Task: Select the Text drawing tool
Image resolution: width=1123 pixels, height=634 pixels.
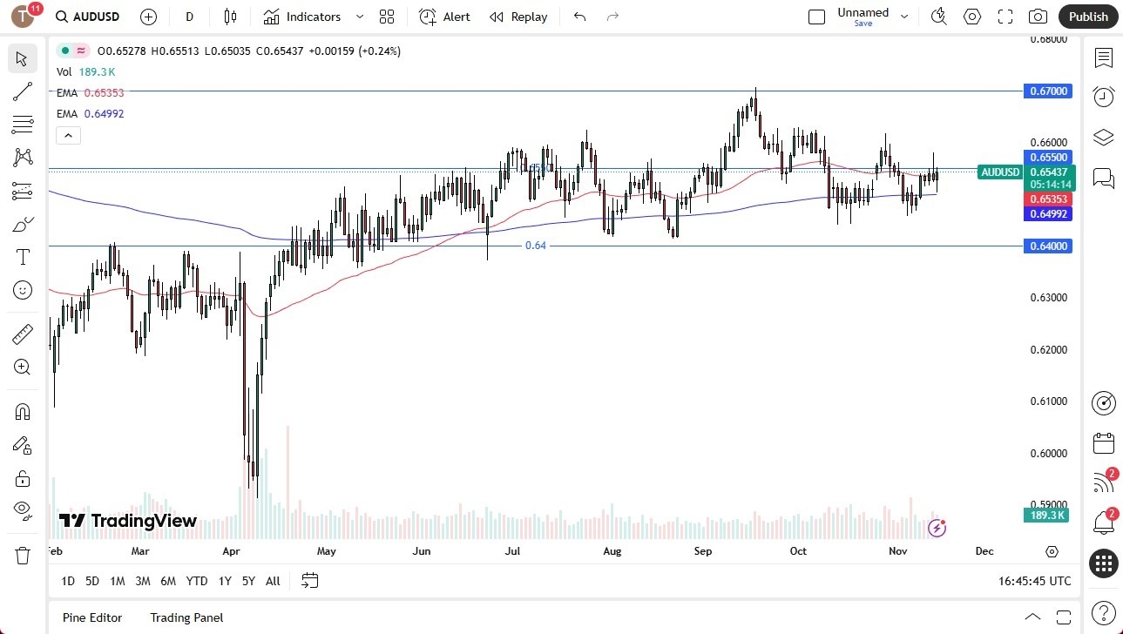Action: (22, 256)
